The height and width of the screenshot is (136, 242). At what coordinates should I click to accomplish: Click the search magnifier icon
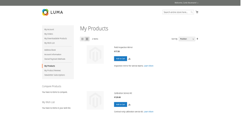click(192, 12)
